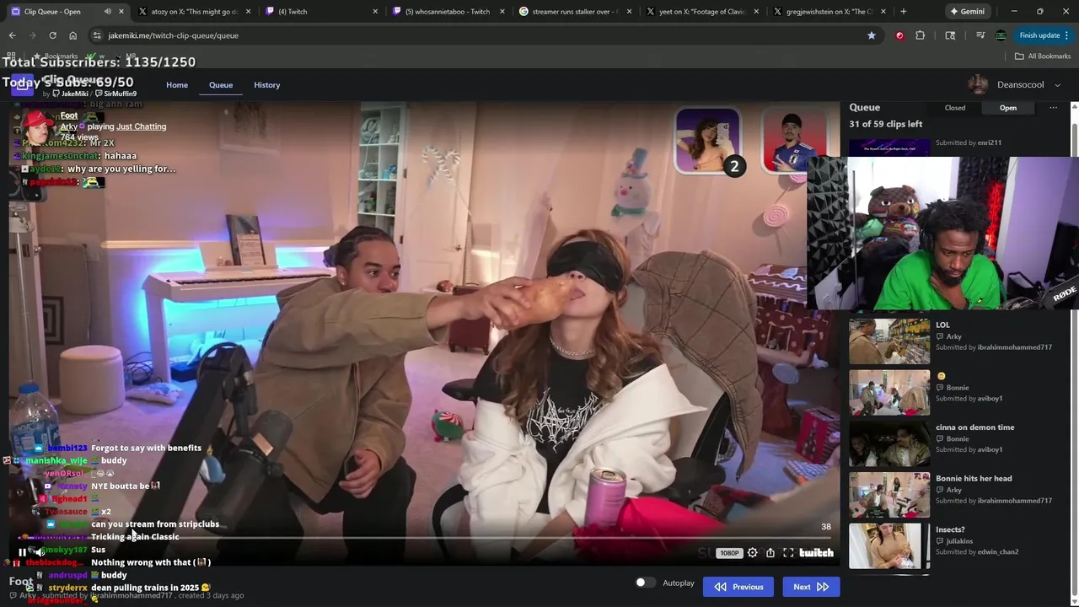Go back with the browser back arrow
This screenshot has height=607, width=1079.
[12, 35]
